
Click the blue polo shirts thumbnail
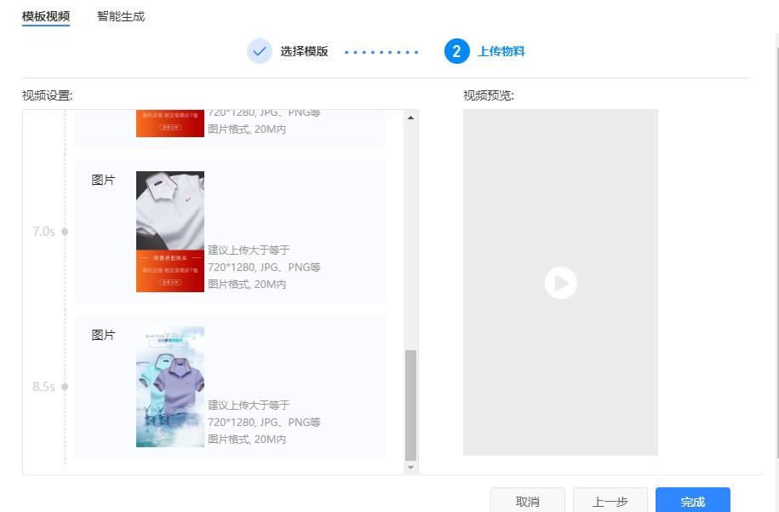(169, 386)
